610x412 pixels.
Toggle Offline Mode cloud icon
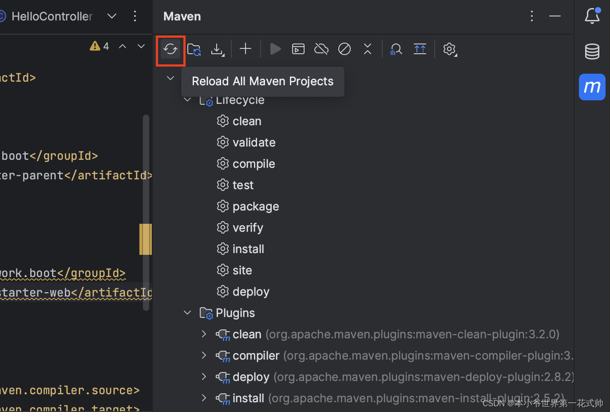point(321,49)
